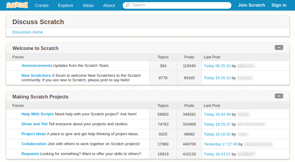Viewport: 295px width, 162px height.
Task: Collapse the Welcome to Scratch section
Action: pyautogui.click(x=279, y=48)
